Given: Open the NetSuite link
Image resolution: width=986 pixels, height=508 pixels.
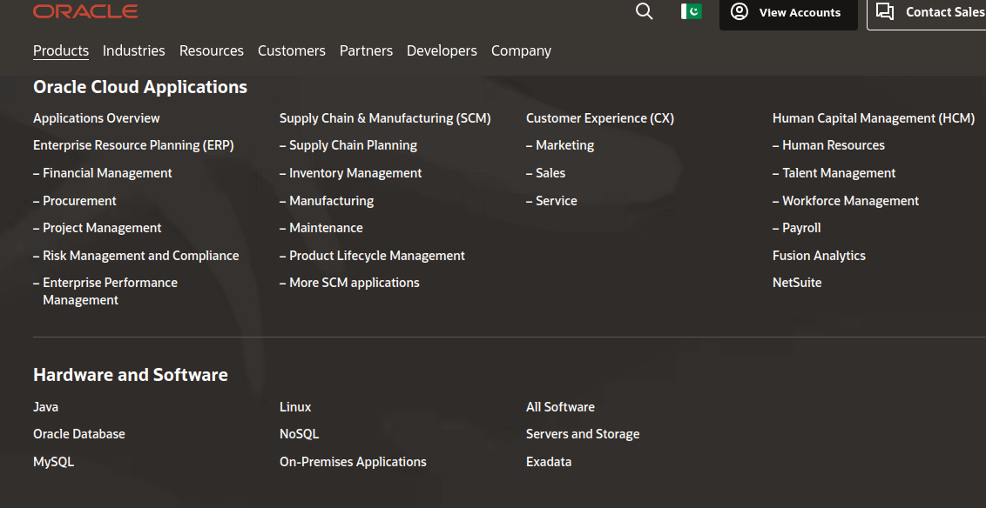Looking at the screenshot, I should [797, 283].
